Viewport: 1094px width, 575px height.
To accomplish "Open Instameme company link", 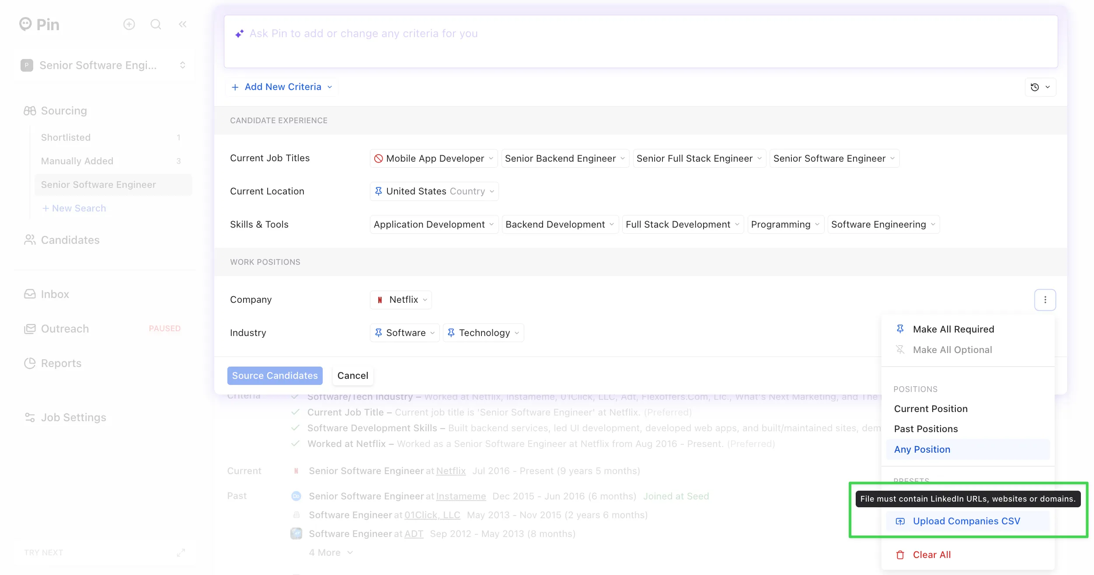I will pyautogui.click(x=461, y=496).
